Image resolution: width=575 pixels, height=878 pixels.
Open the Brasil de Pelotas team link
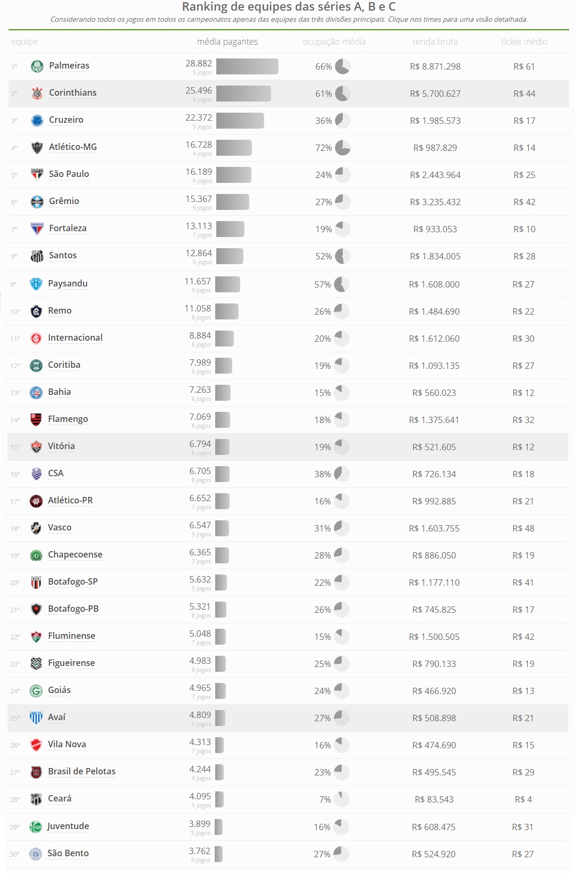click(x=82, y=771)
